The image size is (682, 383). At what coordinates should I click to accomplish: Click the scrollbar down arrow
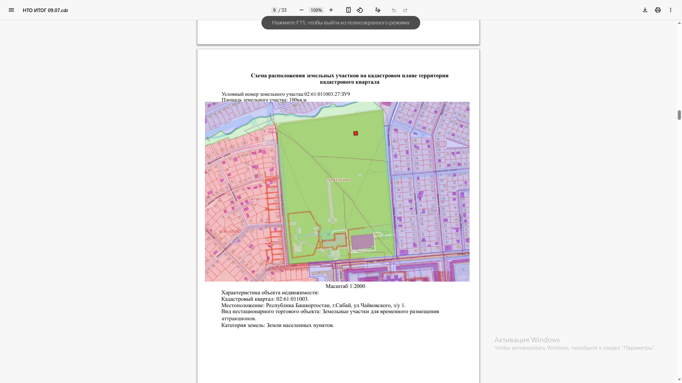[x=679, y=380]
